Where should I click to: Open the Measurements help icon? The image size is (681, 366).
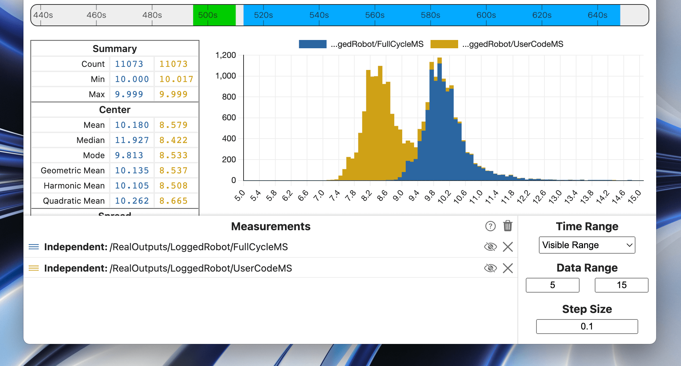(x=490, y=226)
